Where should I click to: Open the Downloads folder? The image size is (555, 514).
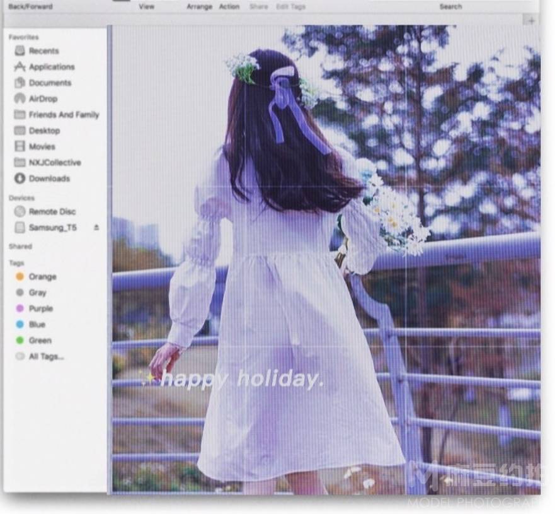[49, 178]
